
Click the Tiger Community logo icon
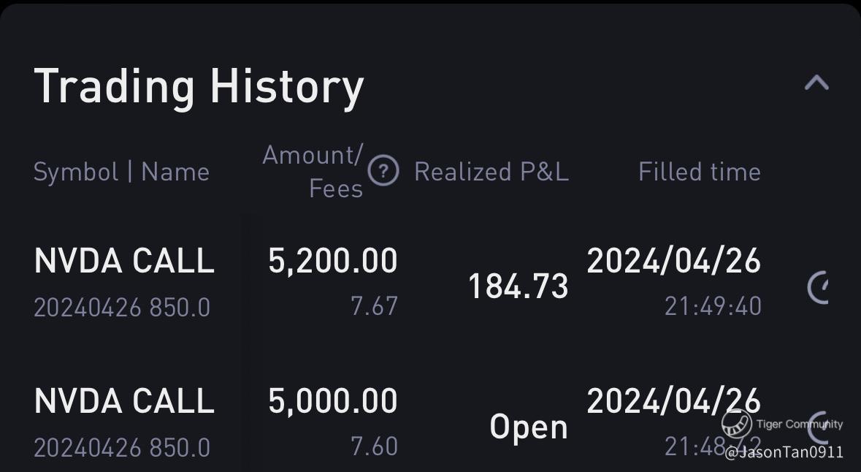[x=736, y=424]
